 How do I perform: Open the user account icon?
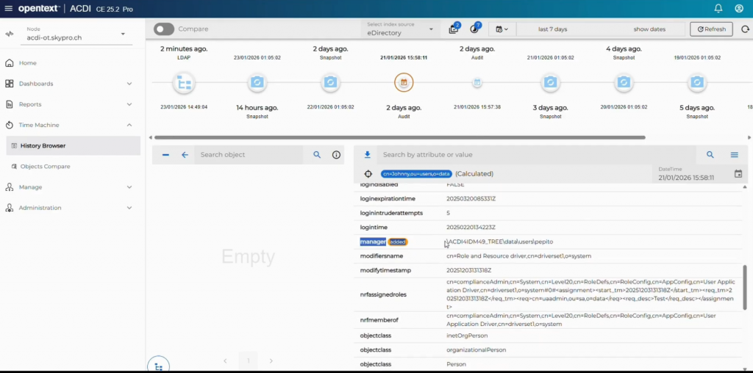pyautogui.click(x=739, y=8)
